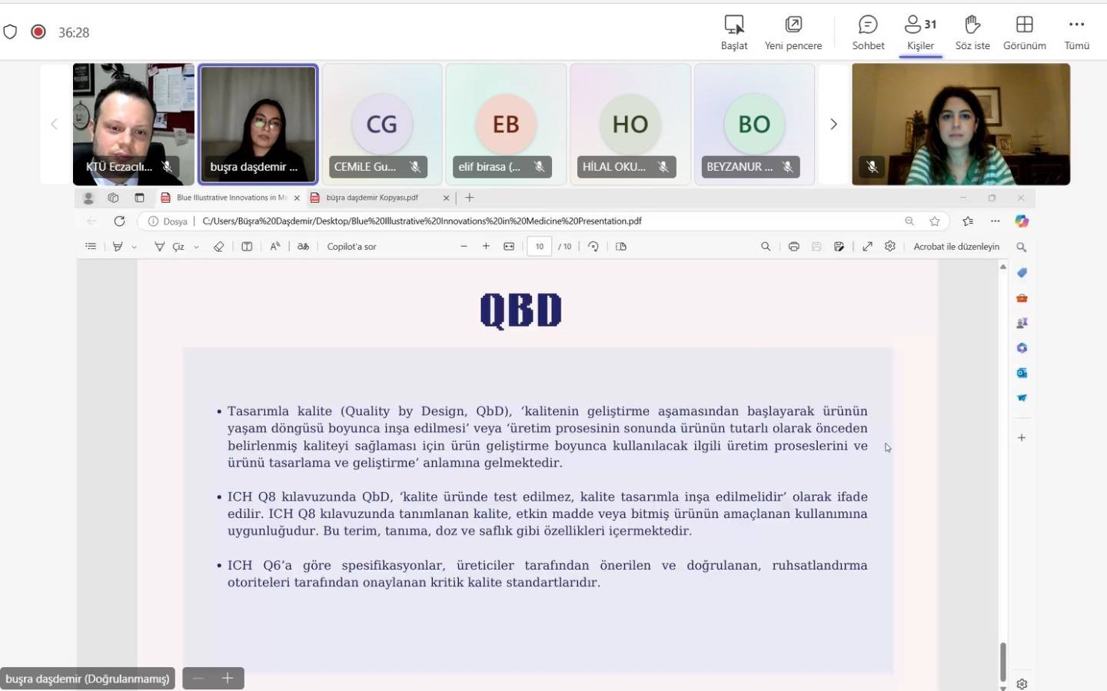Show previous participants with left chevron
The height and width of the screenshot is (691, 1107).
[x=54, y=124]
